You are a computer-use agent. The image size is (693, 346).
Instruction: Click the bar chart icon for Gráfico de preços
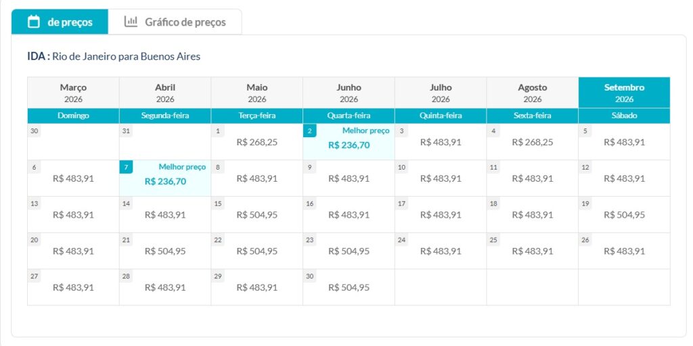[131, 22]
